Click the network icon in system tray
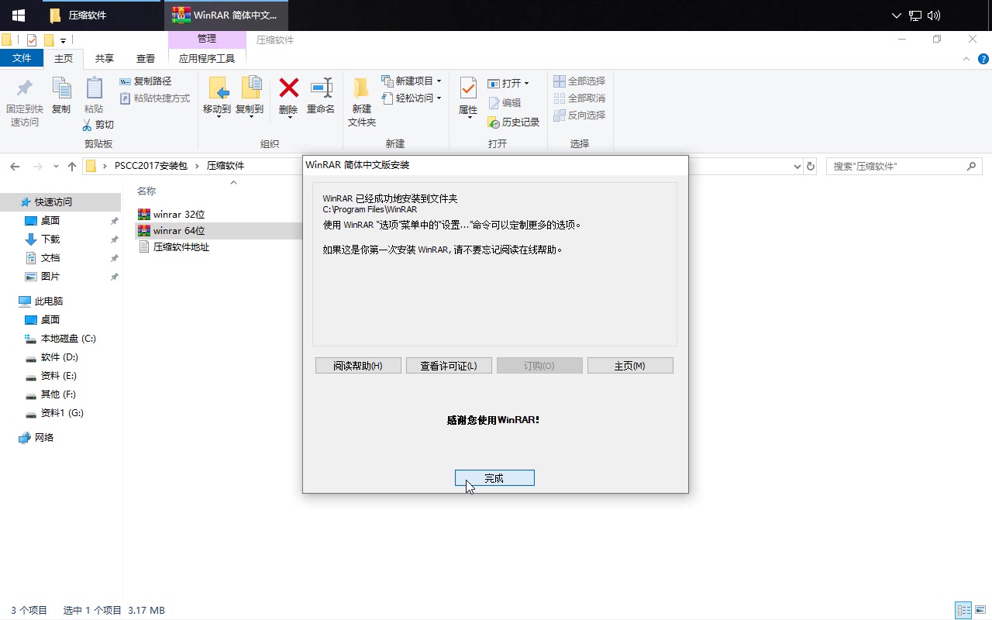 (915, 15)
